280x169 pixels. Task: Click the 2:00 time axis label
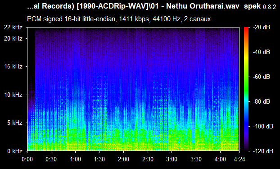coord(124,159)
